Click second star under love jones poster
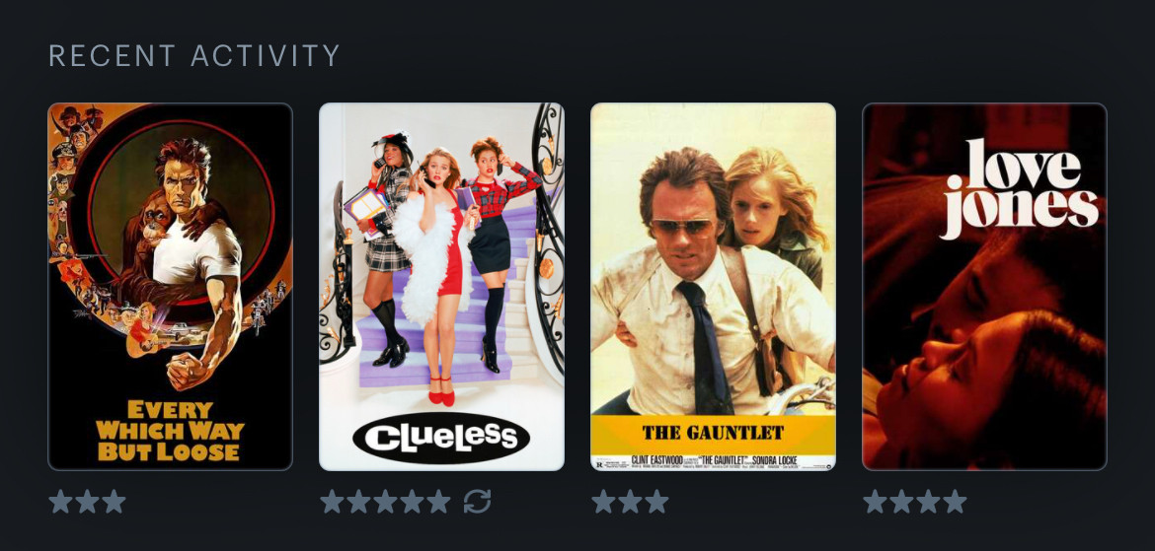The image size is (1155, 551). [x=901, y=502]
